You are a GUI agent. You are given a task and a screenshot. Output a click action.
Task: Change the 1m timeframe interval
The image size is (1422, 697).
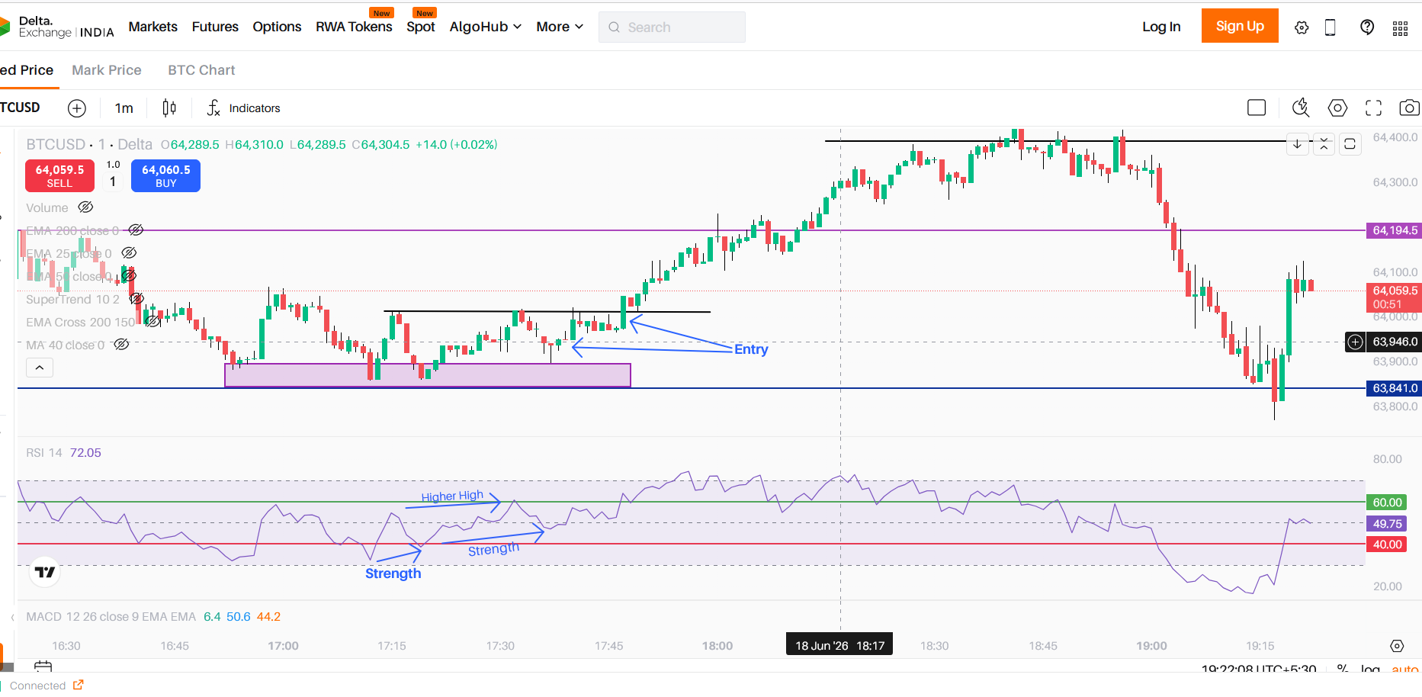click(124, 108)
